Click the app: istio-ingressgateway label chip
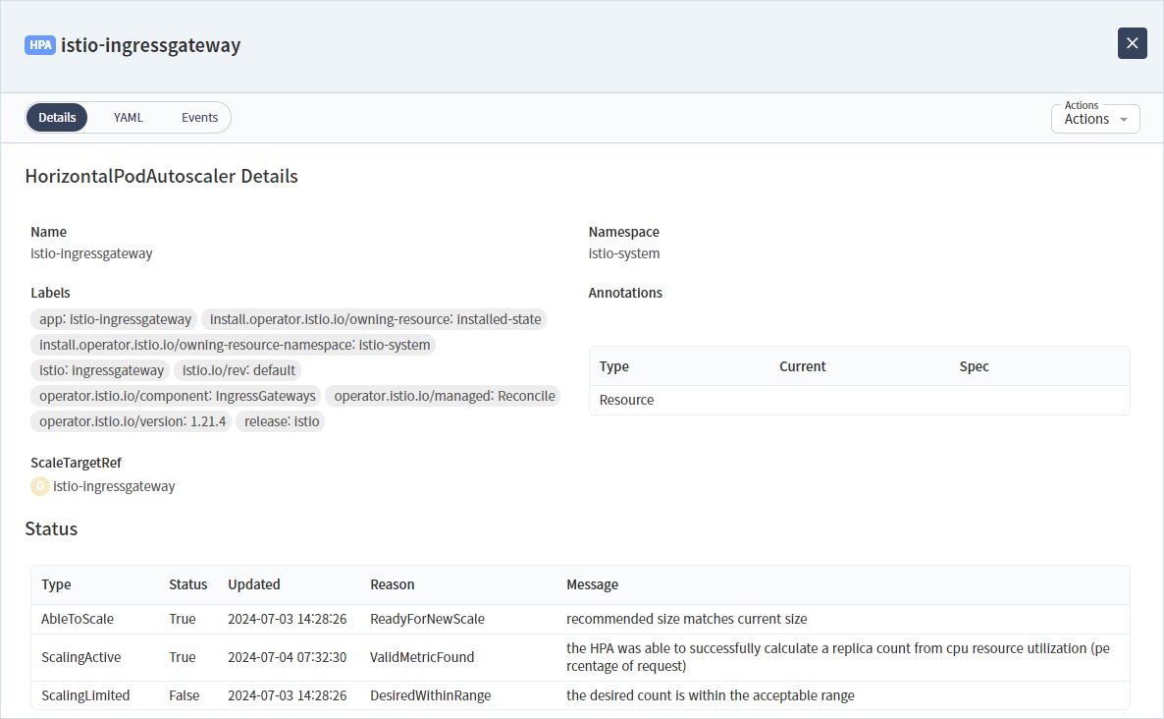 coord(114,319)
